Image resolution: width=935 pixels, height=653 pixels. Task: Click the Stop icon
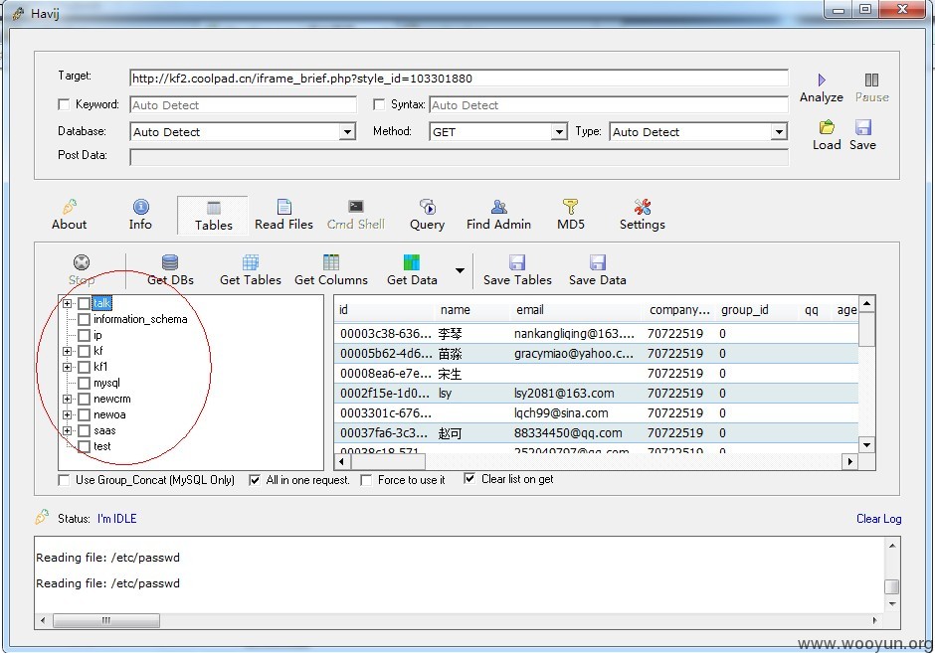pos(82,262)
